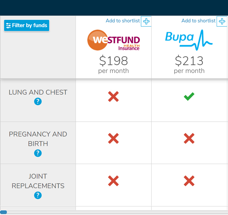The height and width of the screenshot is (215, 228).
Task: Click the plus icon above Bupa logo
Action: coord(222,21)
